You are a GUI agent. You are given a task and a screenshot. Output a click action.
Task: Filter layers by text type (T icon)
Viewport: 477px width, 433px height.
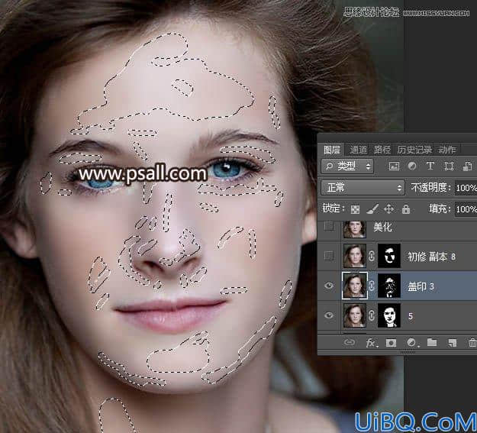[x=430, y=166]
